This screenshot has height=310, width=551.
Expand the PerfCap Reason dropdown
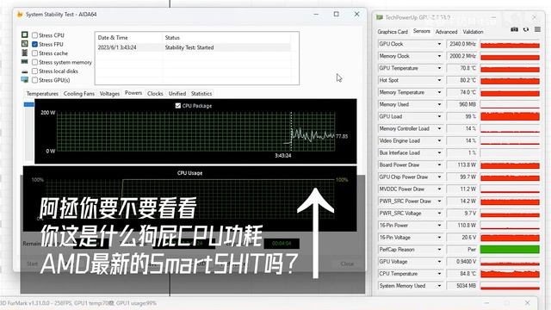[x=439, y=250]
